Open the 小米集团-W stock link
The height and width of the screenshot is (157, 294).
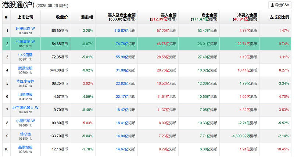pos(25,42)
